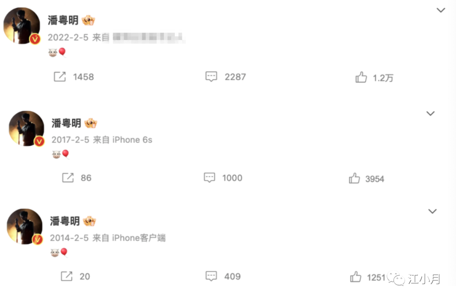The height and width of the screenshot is (299, 456).
Task: Click the iPhone客户端 source link
Action: (139, 238)
